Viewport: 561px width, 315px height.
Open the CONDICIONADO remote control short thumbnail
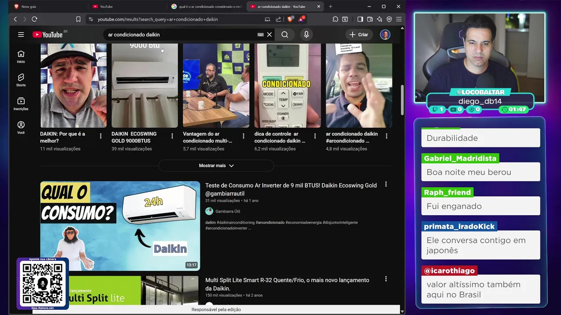(288, 85)
